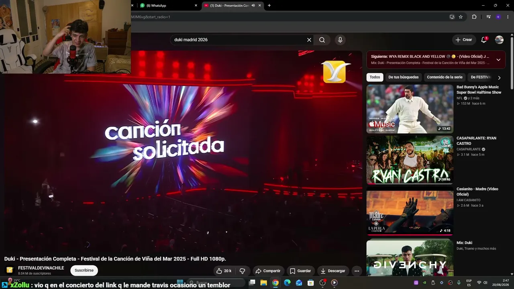Screen dimensions: 514x289
Task: Close the Duki YouTube tab
Action: tap(260, 6)
